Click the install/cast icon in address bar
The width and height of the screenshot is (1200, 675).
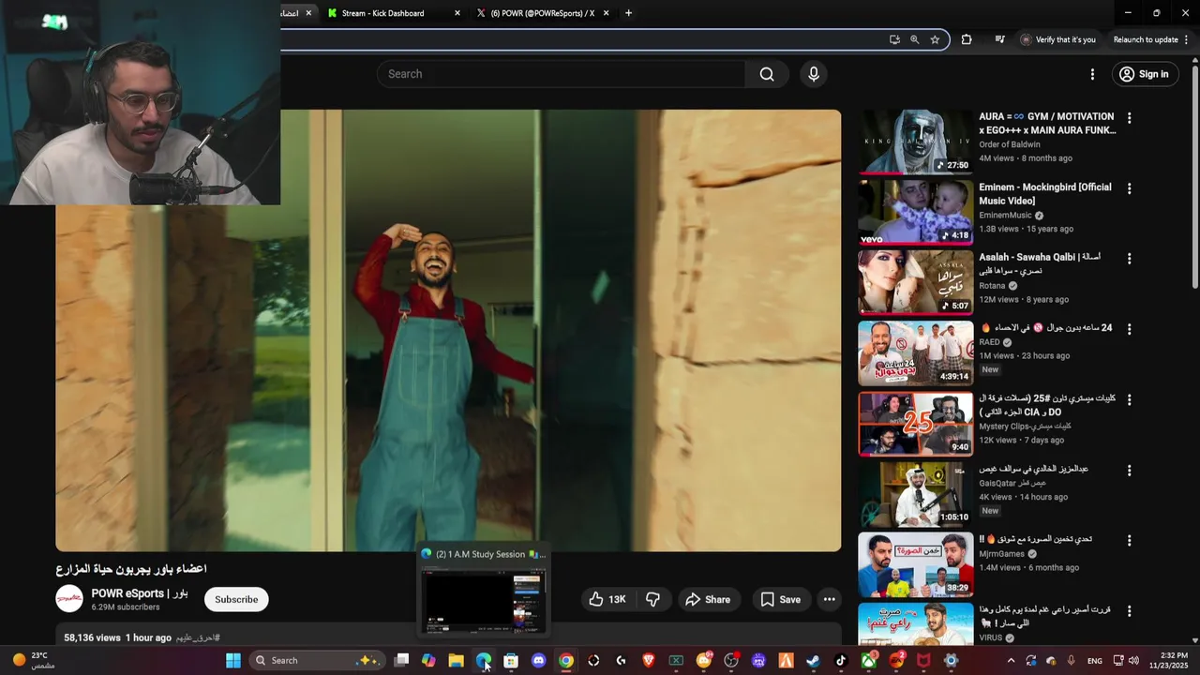(x=894, y=39)
